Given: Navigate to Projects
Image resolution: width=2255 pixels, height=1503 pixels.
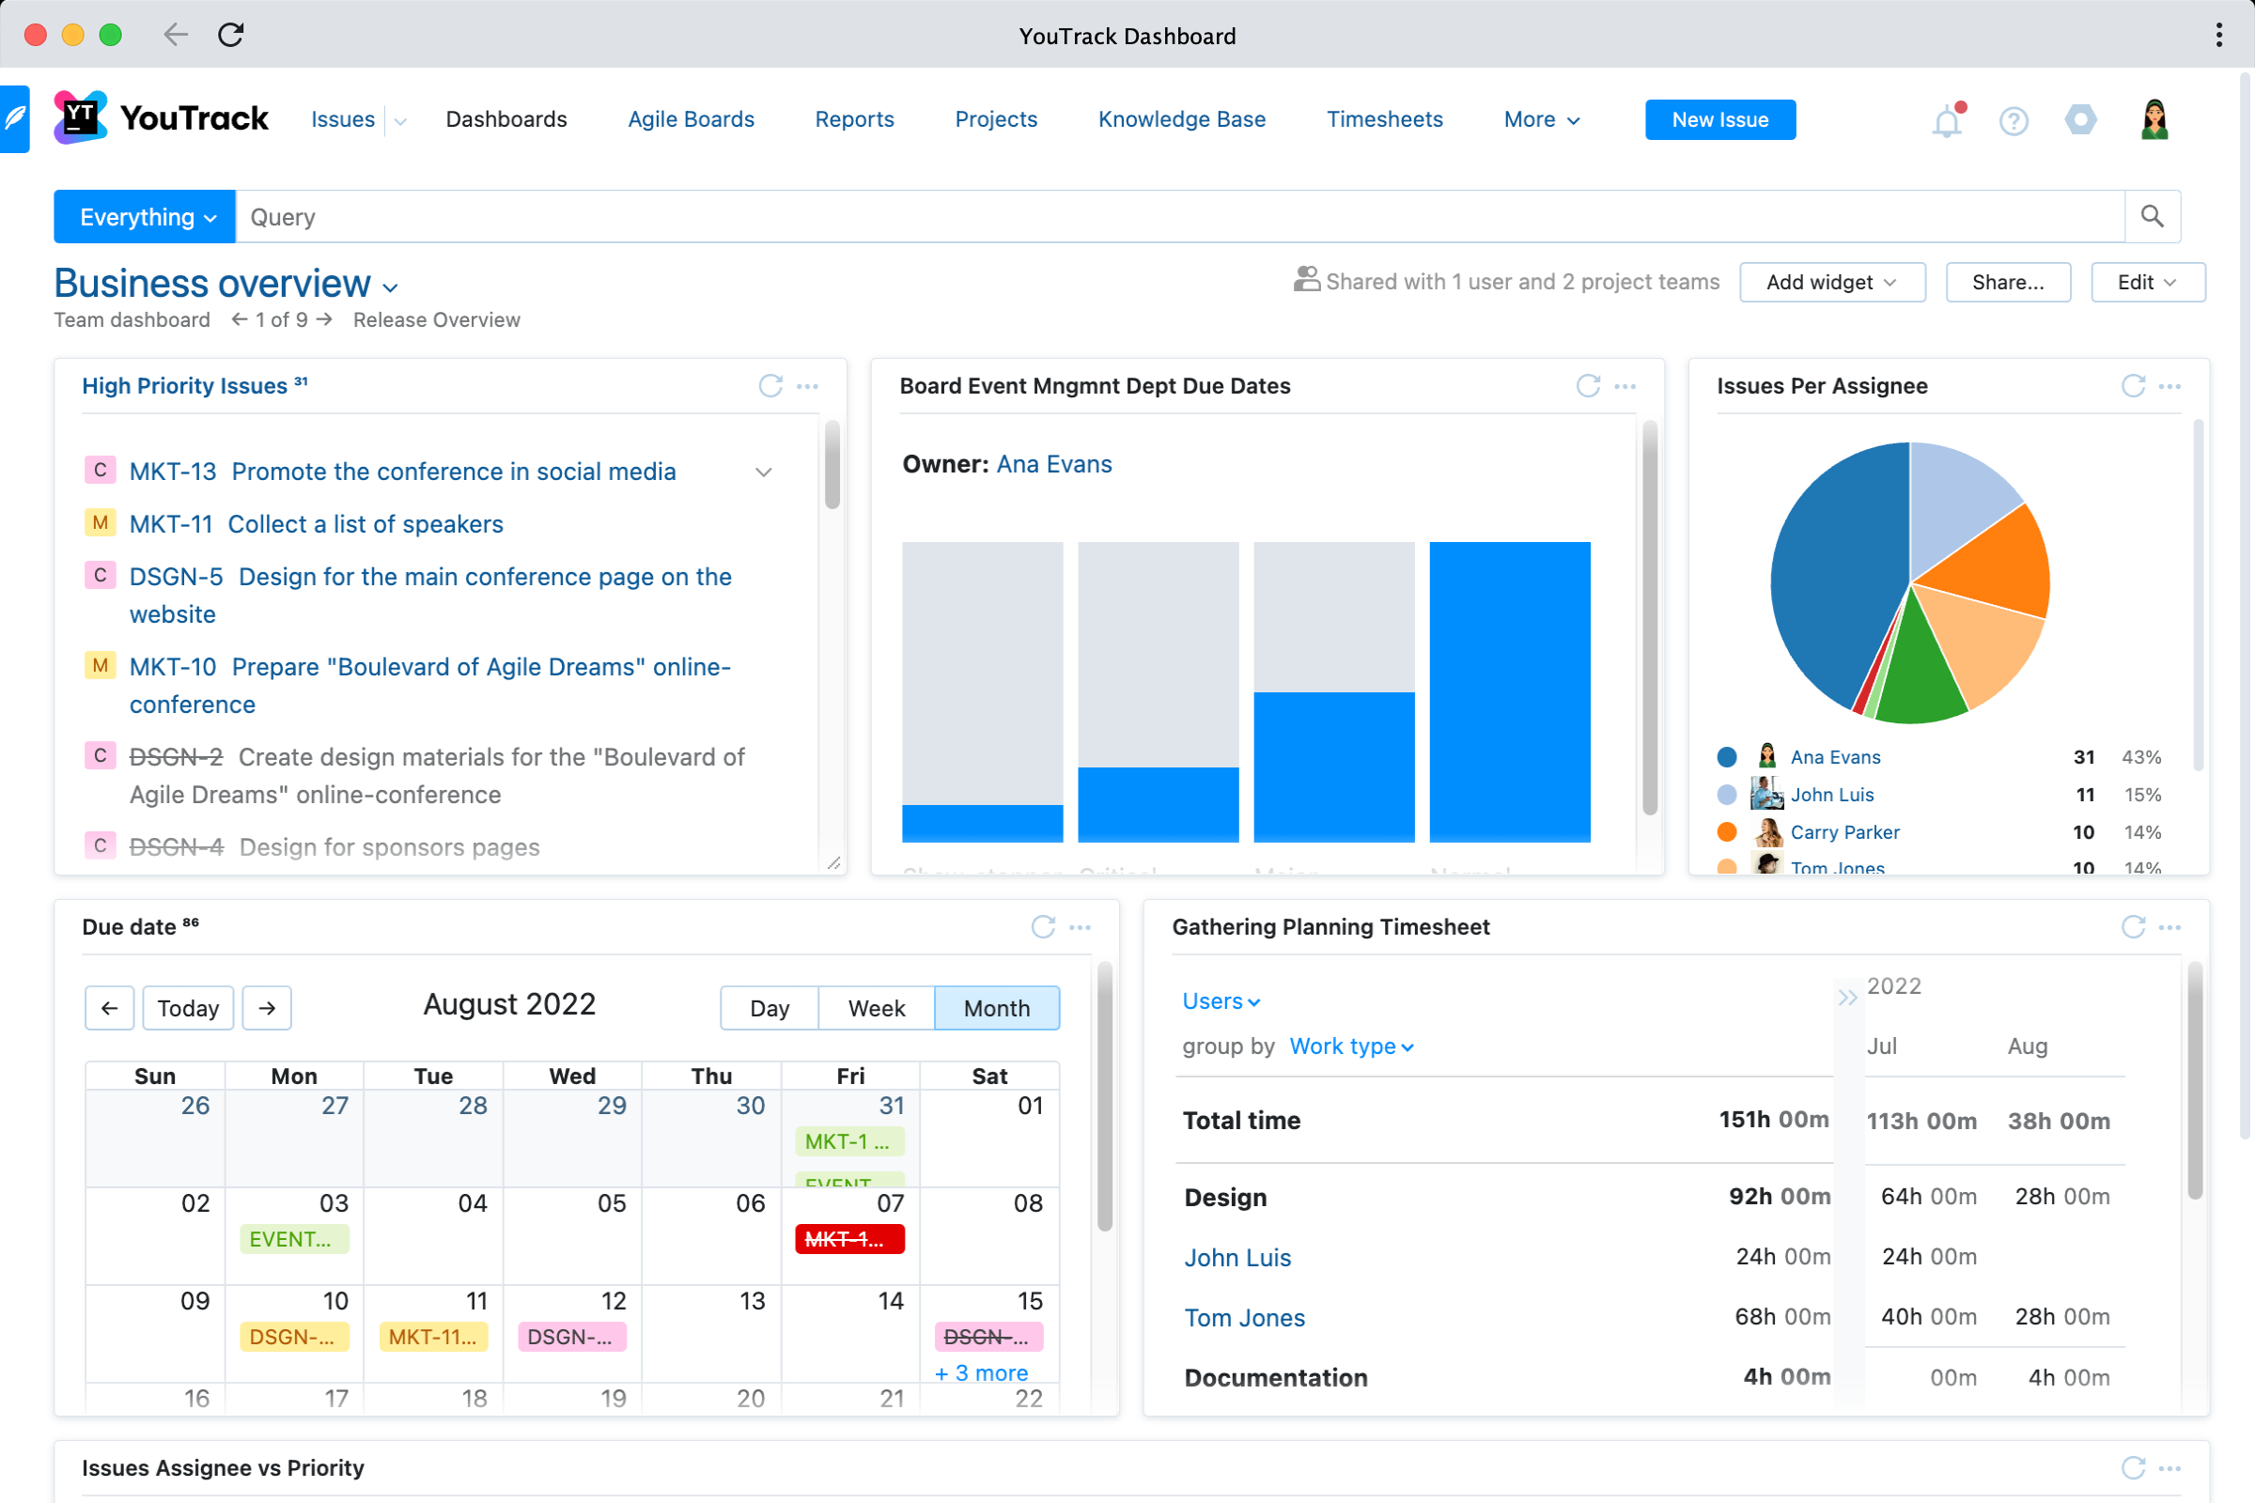Looking at the screenshot, I should coord(996,120).
